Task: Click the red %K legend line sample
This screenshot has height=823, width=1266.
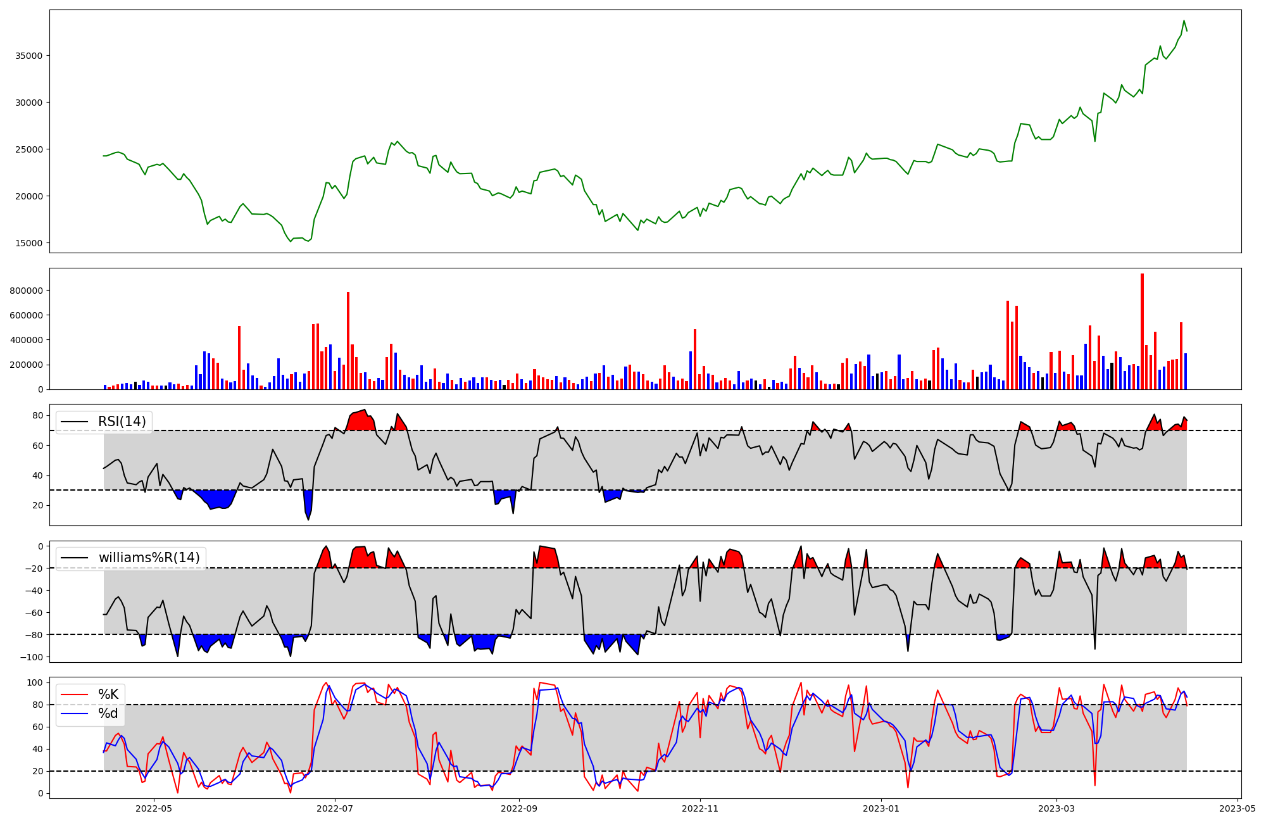Action: (x=74, y=694)
